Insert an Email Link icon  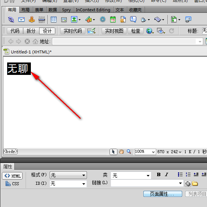pos(21,20)
